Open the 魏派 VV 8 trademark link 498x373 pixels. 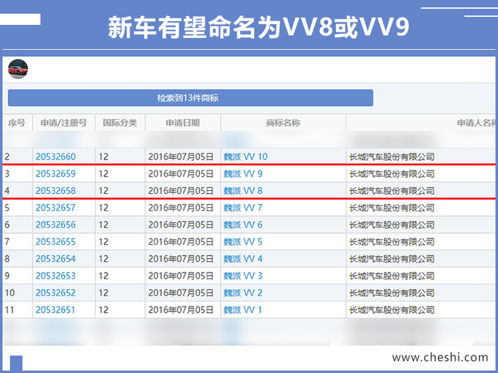point(243,191)
